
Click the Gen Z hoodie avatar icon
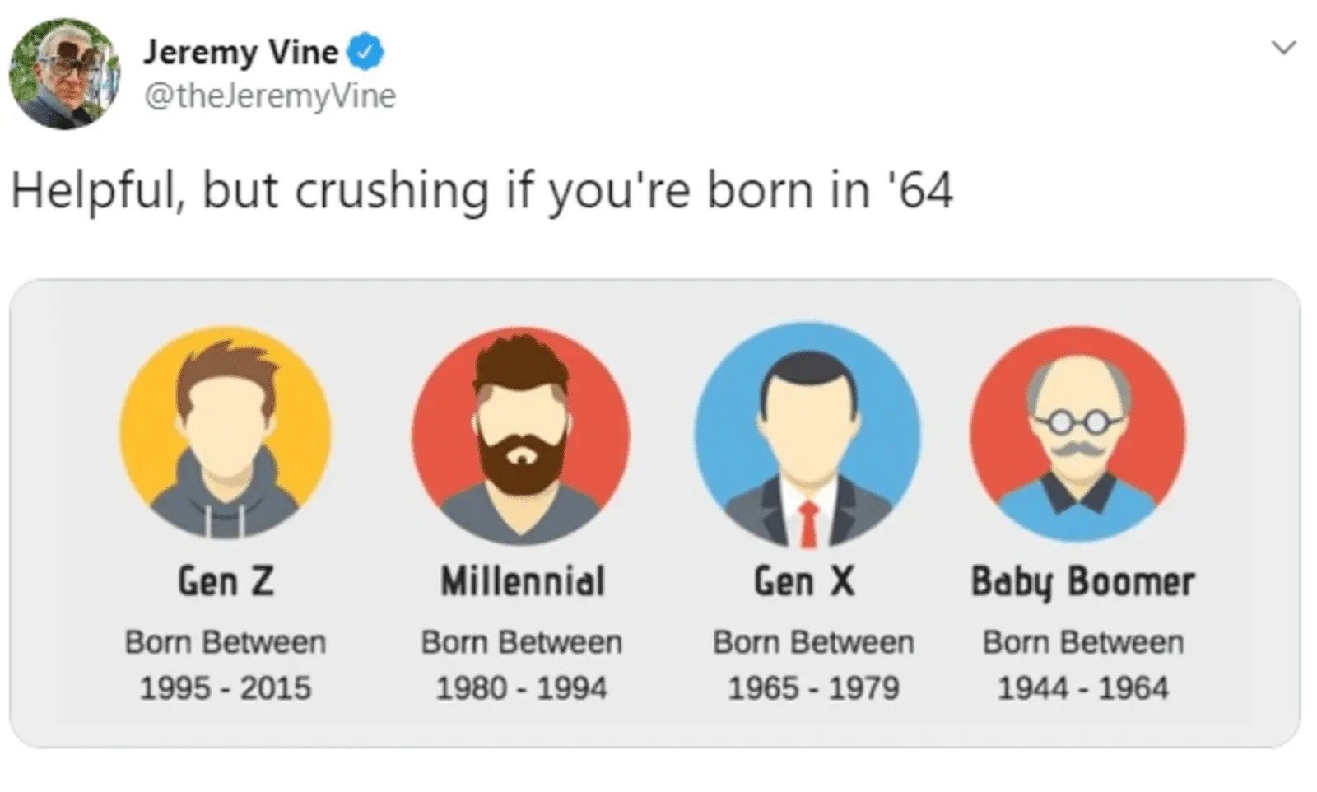pyautogui.click(x=226, y=432)
